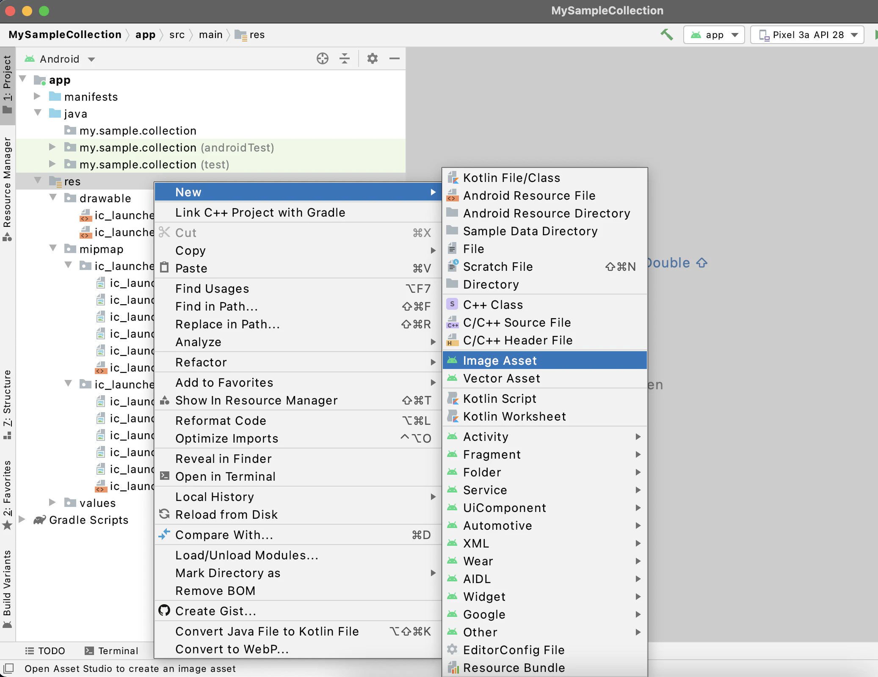Open the TODO tool window
The image size is (878, 677).
coord(45,651)
